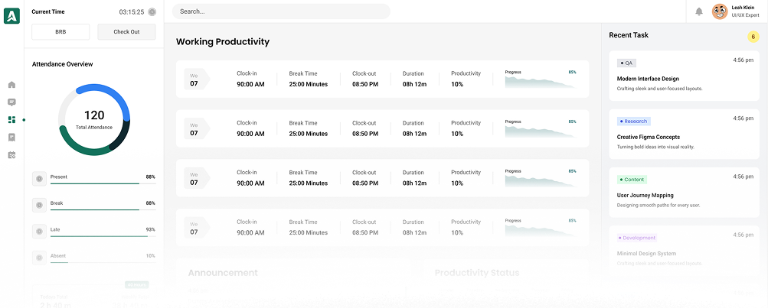Click the Late attendance status icon
Image resolution: width=768 pixels, height=308 pixels.
click(38, 231)
